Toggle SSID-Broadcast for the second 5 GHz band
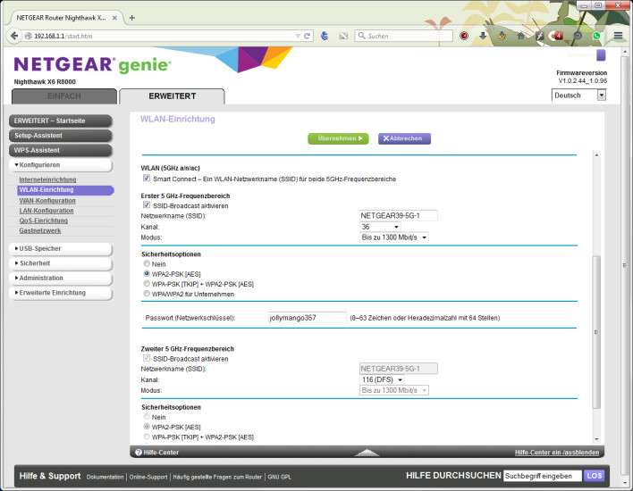 147,358
